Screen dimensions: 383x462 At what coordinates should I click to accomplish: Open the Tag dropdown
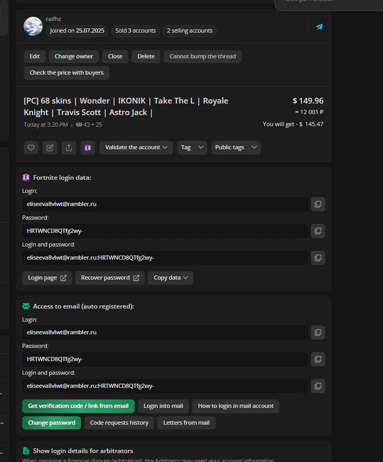[192, 148]
